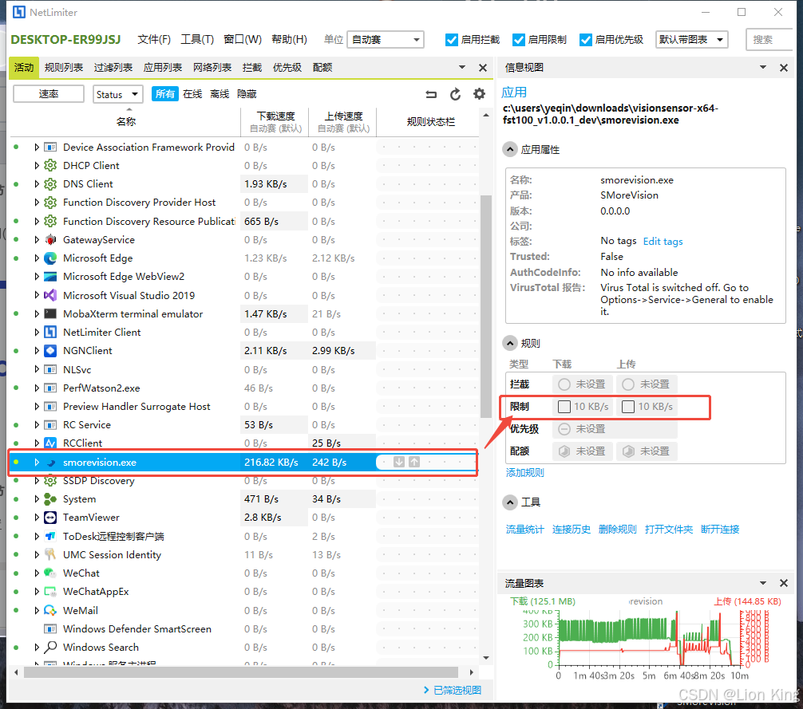Image resolution: width=803 pixels, height=709 pixels.
Task: Switch to the 过滤列表 tab
Action: (x=113, y=68)
